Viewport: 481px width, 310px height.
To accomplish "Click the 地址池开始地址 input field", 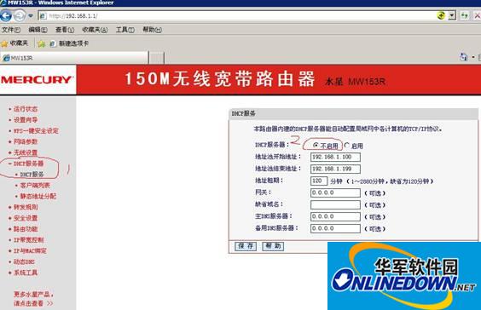I will [x=335, y=157].
